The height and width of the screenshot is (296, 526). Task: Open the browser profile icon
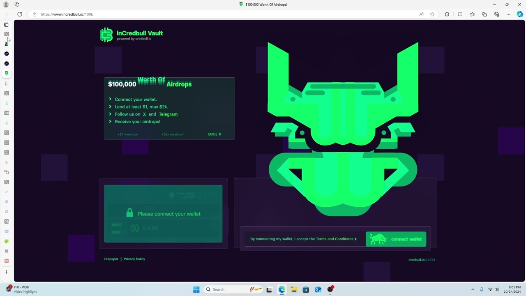point(6,4)
